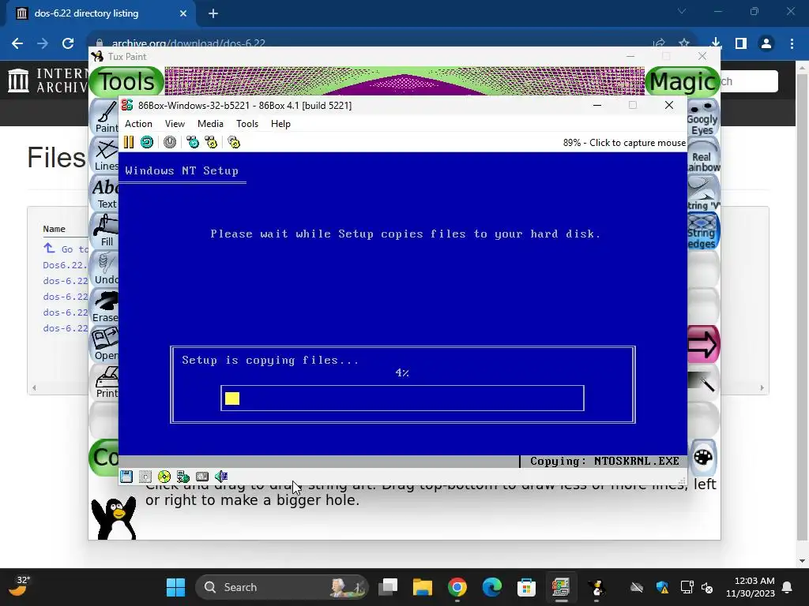Send Ctrl+Alt+Del via the 86Box toolbar icon
Image resolution: width=809 pixels, height=606 pixels.
[193, 142]
